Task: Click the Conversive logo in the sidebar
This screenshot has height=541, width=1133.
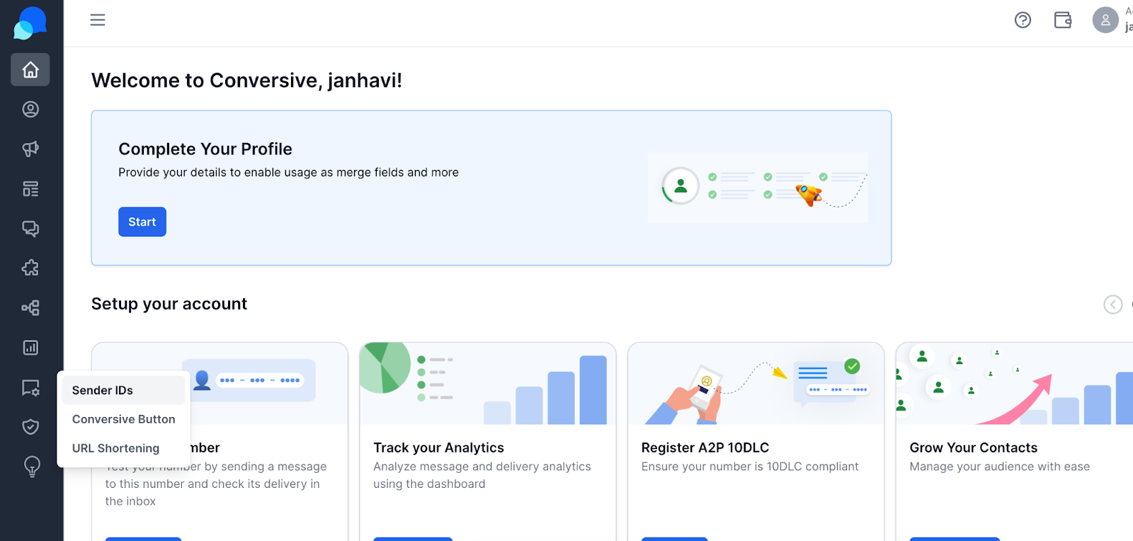Action: point(30,23)
